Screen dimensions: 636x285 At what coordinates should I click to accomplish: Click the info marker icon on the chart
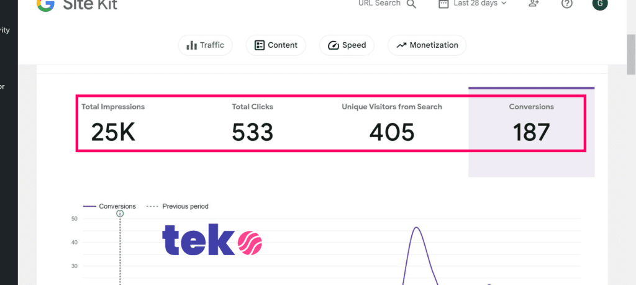120,214
